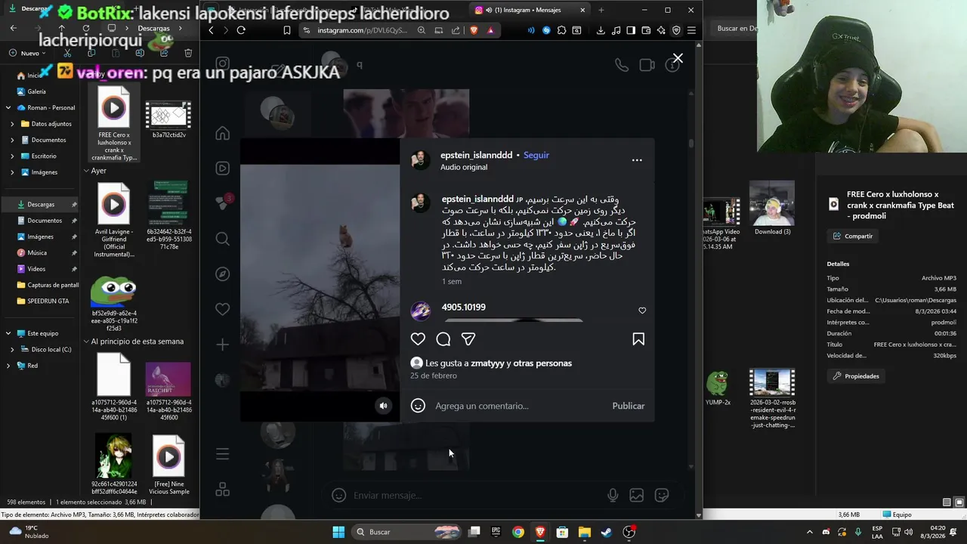Viewport: 967px width, 544px height.
Task: Open Brave hamburger main menu
Action: click(691, 30)
